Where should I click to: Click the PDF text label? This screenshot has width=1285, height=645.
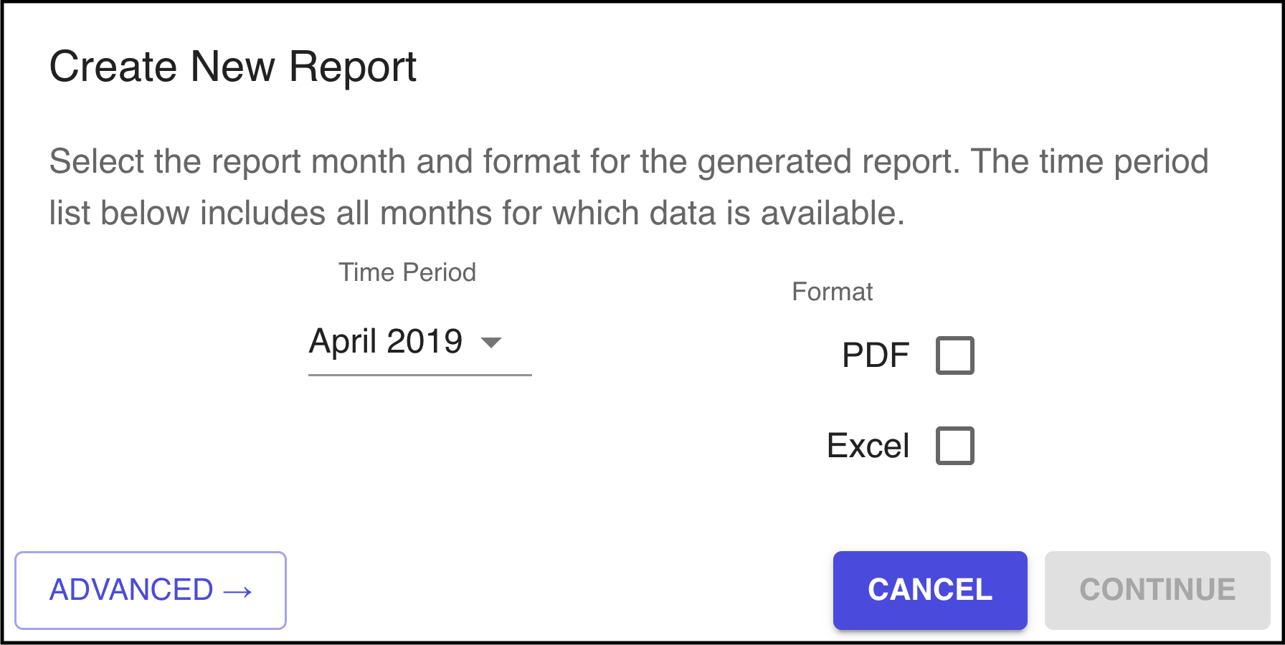click(875, 355)
